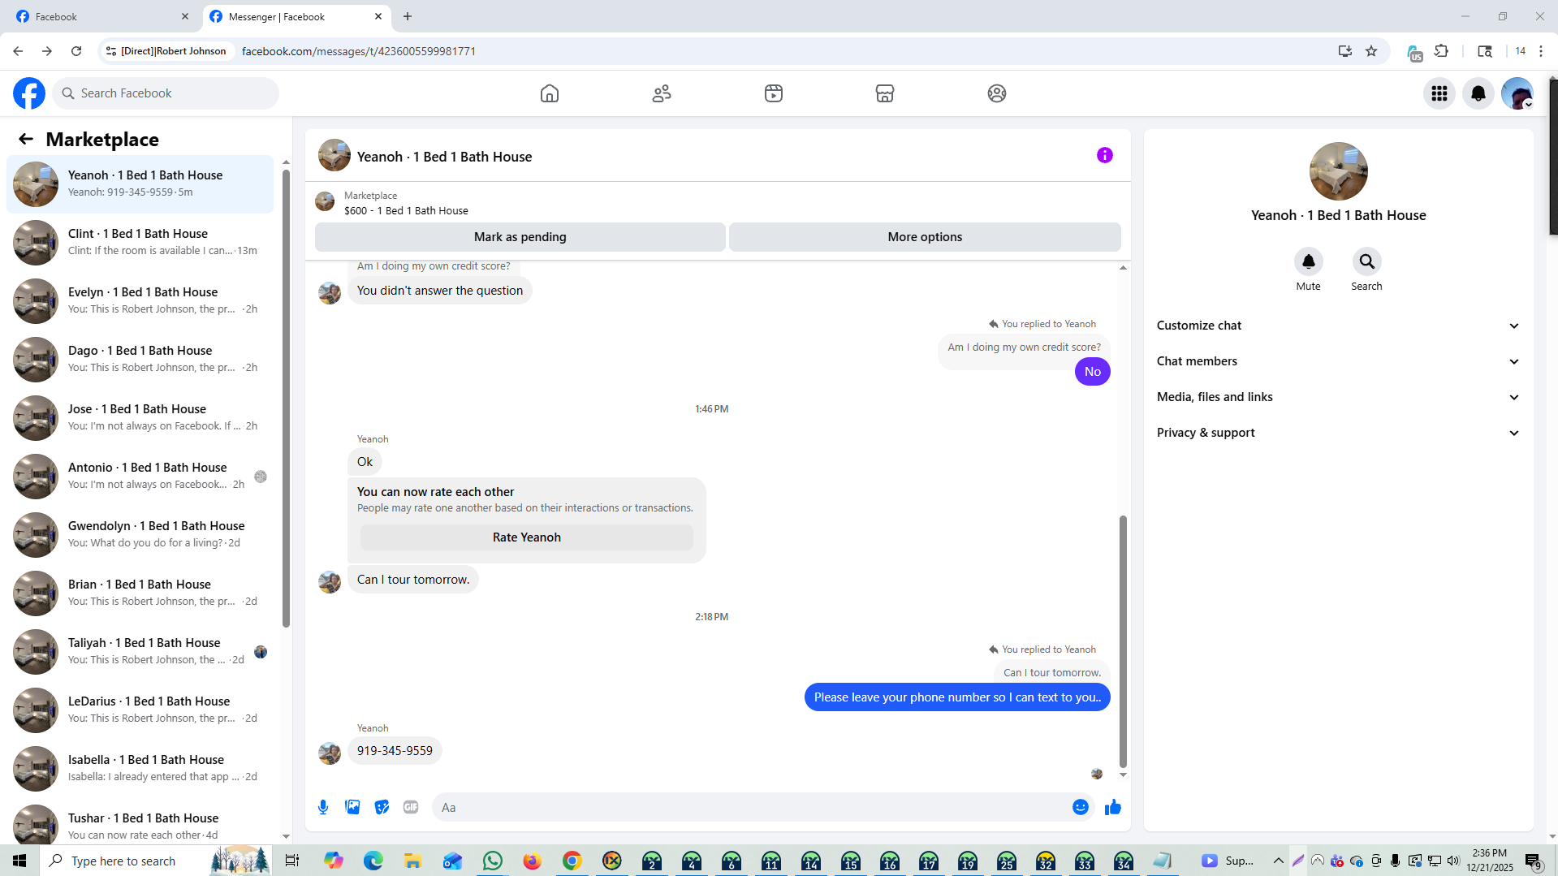Viewport: 1558px width, 876px height.
Task: Open the Facebook home feed icon
Action: tap(550, 93)
